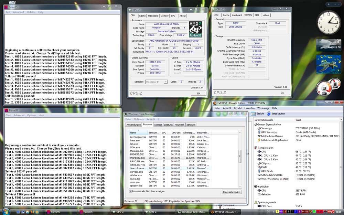Select the SearchIndexe... process row
The width and height of the screenshot is (344, 215).
click(170, 168)
